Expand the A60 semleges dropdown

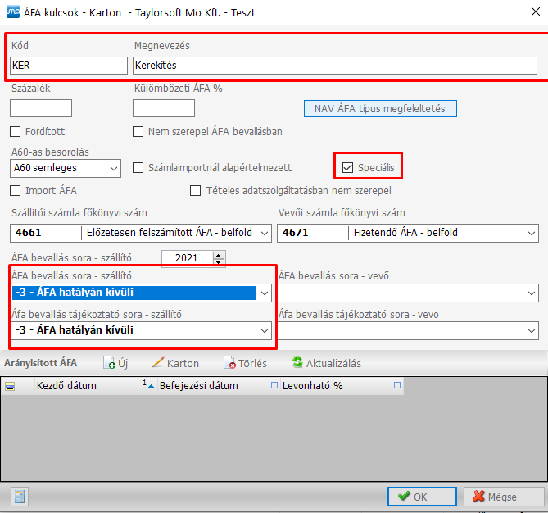(x=113, y=168)
